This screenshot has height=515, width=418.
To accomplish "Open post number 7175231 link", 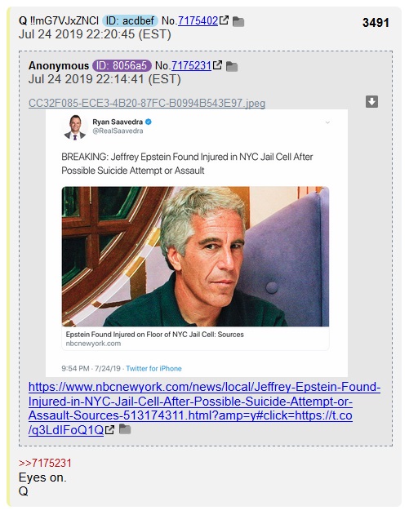I will point(191,65).
